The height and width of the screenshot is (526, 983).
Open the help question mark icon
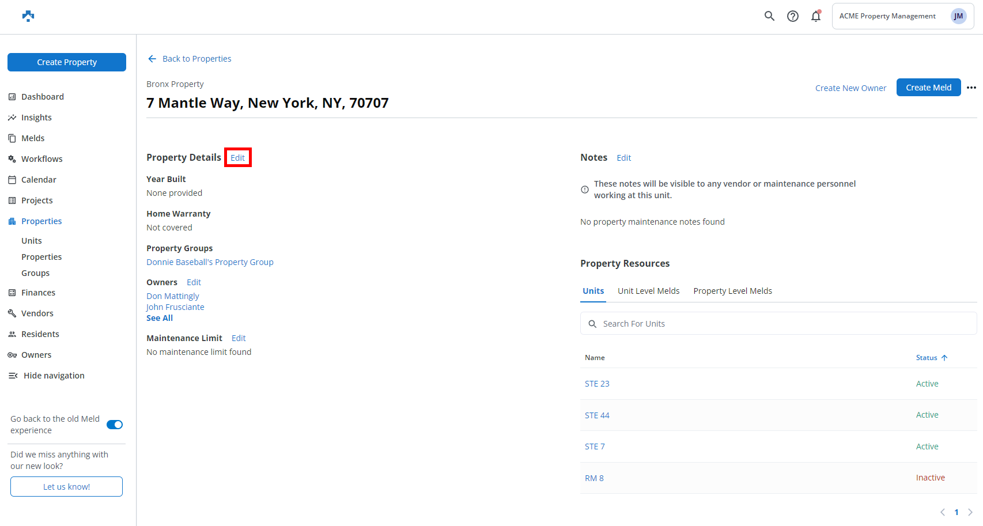click(793, 16)
